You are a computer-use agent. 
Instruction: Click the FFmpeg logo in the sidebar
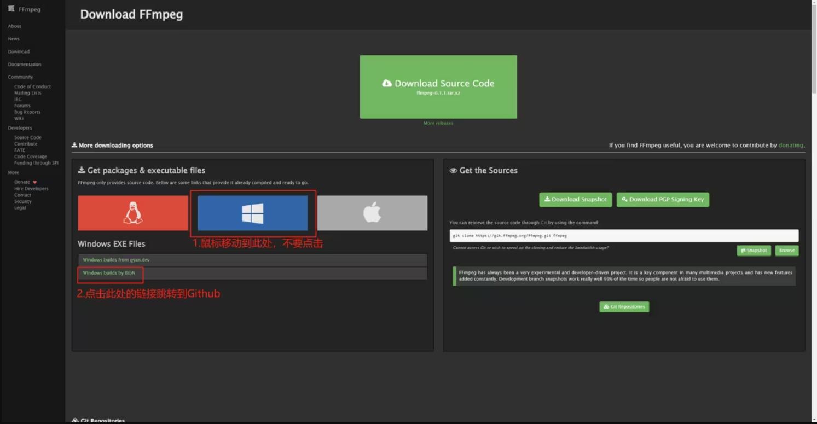(x=24, y=9)
